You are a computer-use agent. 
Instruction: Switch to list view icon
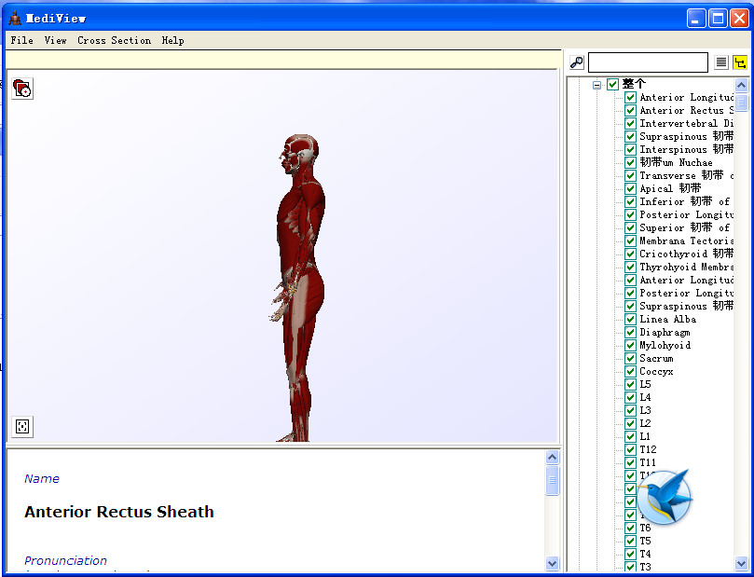pos(721,62)
